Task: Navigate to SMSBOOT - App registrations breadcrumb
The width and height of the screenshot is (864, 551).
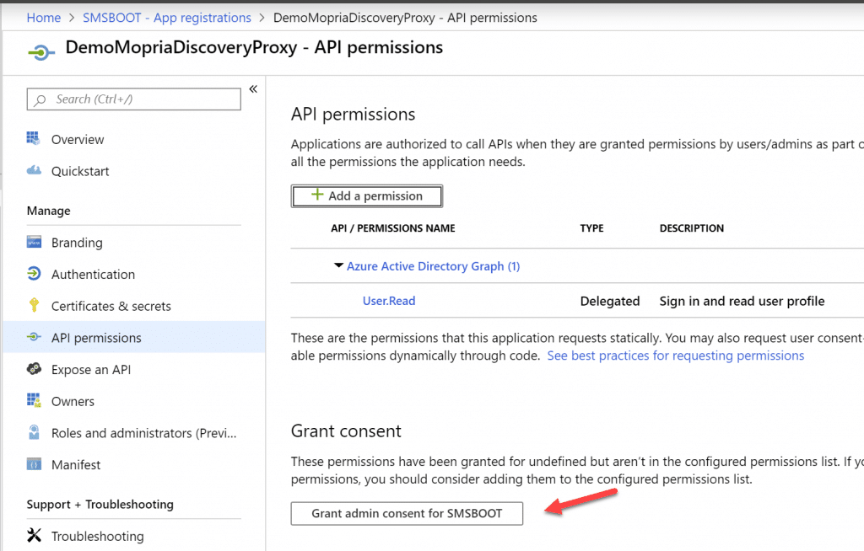Action: [x=166, y=17]
